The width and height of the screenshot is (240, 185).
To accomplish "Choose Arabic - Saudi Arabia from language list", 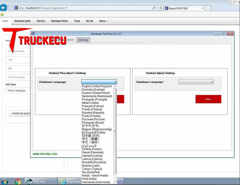I will click(x=98, y=176).
